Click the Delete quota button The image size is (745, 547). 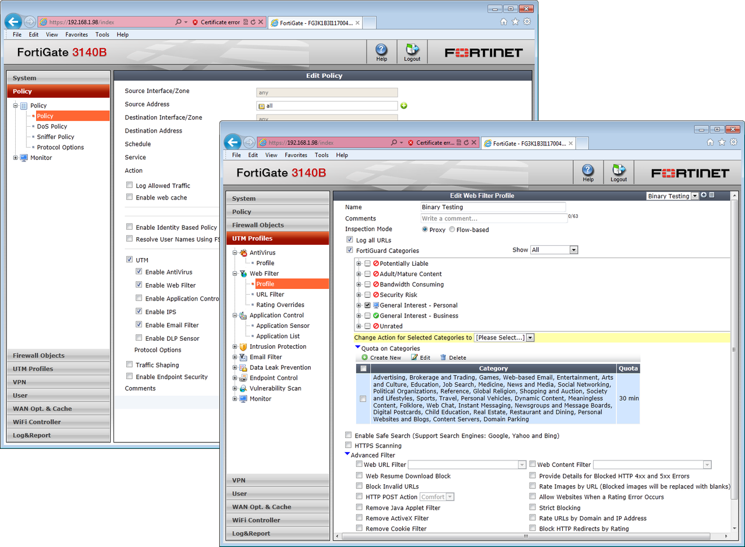click(x=453, y=358)
